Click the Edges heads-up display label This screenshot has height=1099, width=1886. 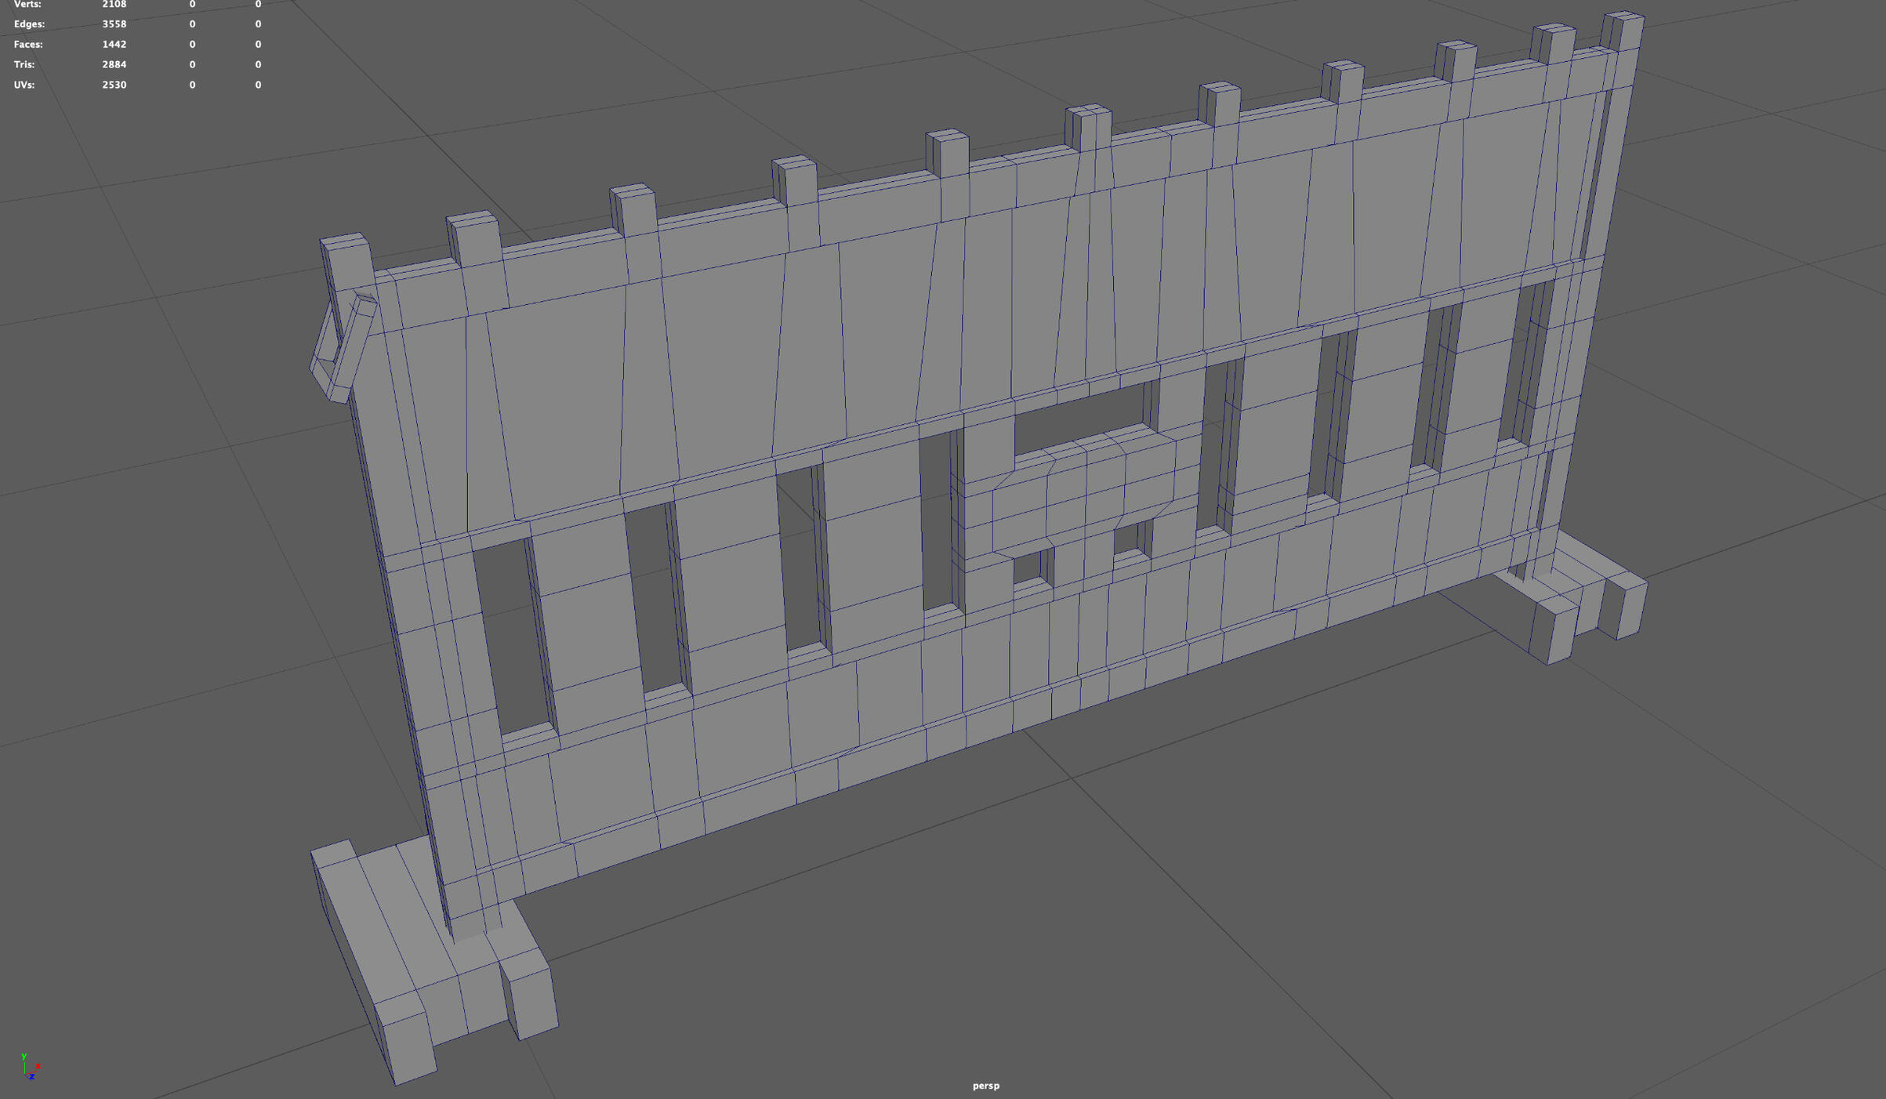(30, 24)
